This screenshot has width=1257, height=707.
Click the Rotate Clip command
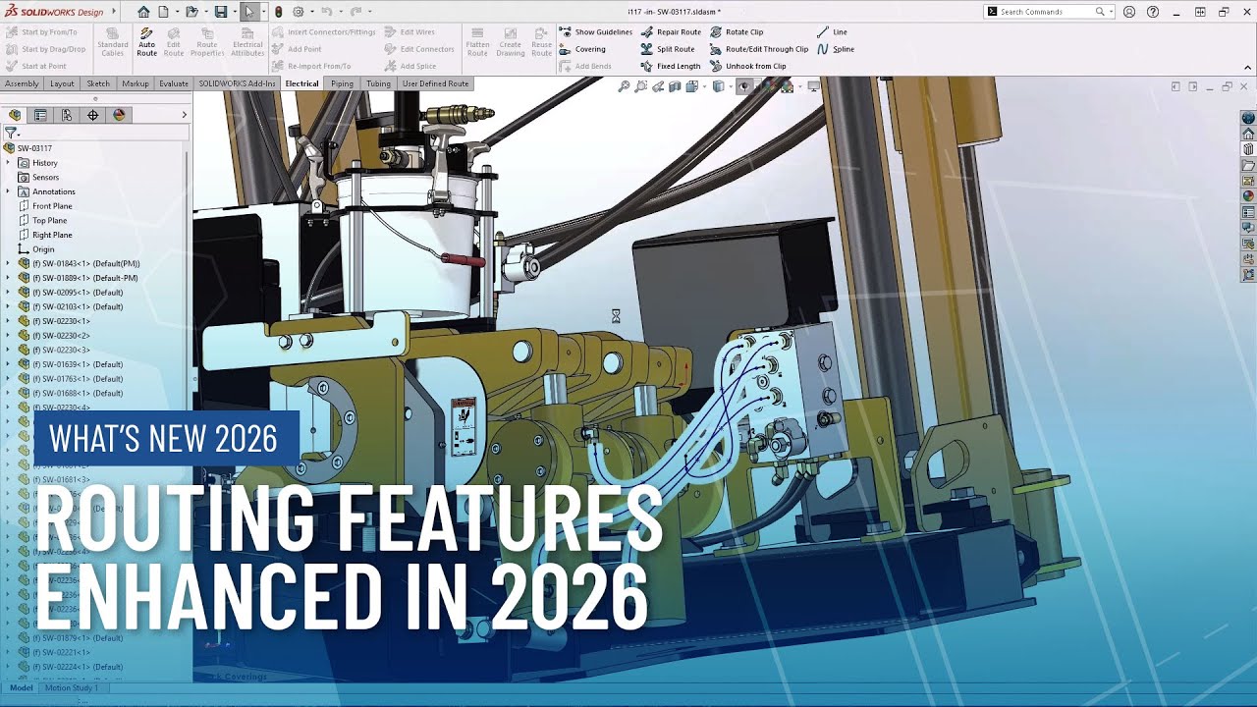pyautogui.click(x=737, y=32)
